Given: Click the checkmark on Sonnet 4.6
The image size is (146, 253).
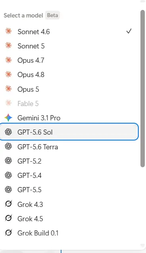Looking at the screenshot, I should pyautogui.click(x=129, y=31).
